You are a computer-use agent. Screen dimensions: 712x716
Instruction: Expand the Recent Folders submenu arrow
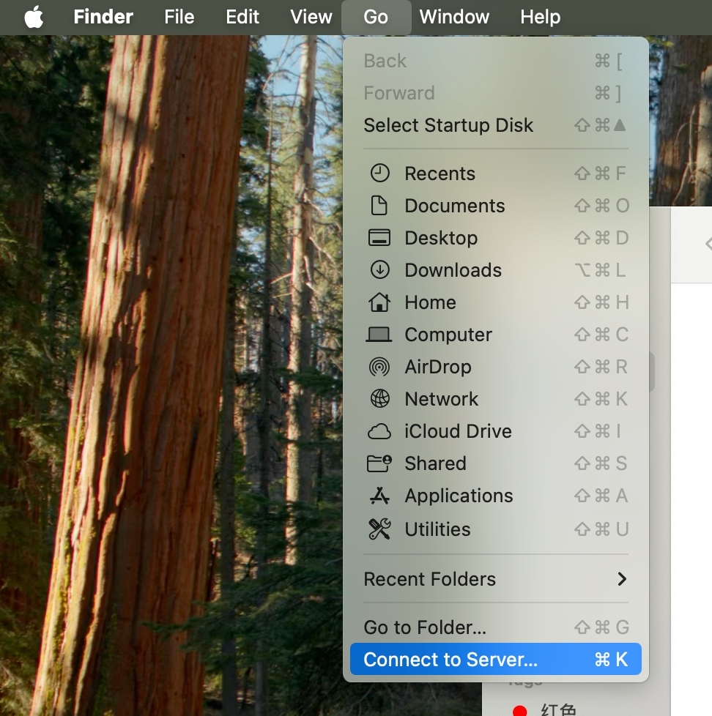coord(621,579)
